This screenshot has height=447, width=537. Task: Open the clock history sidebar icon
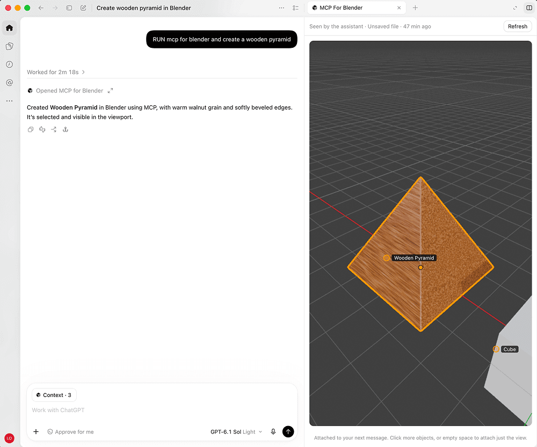coord(9,64)
